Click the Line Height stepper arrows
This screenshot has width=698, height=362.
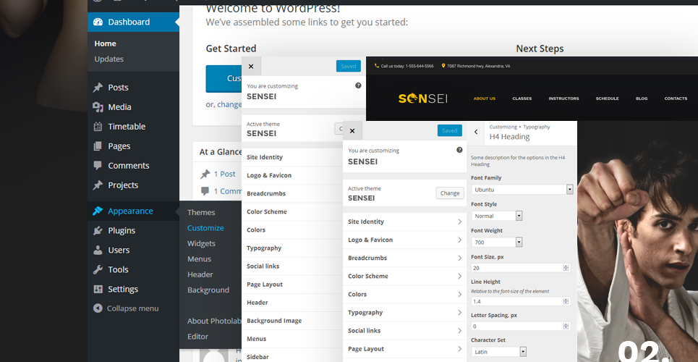coord(566,301)
